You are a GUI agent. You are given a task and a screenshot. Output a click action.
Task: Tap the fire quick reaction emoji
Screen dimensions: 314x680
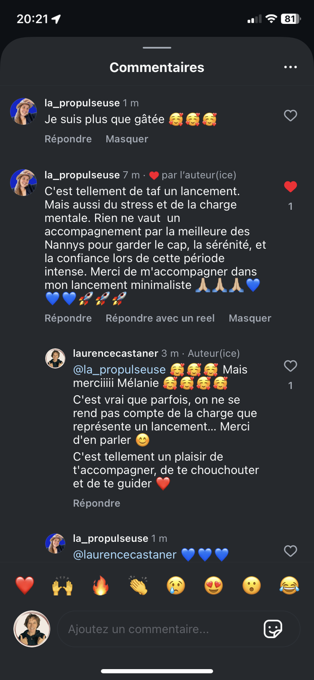click(100, 585)
